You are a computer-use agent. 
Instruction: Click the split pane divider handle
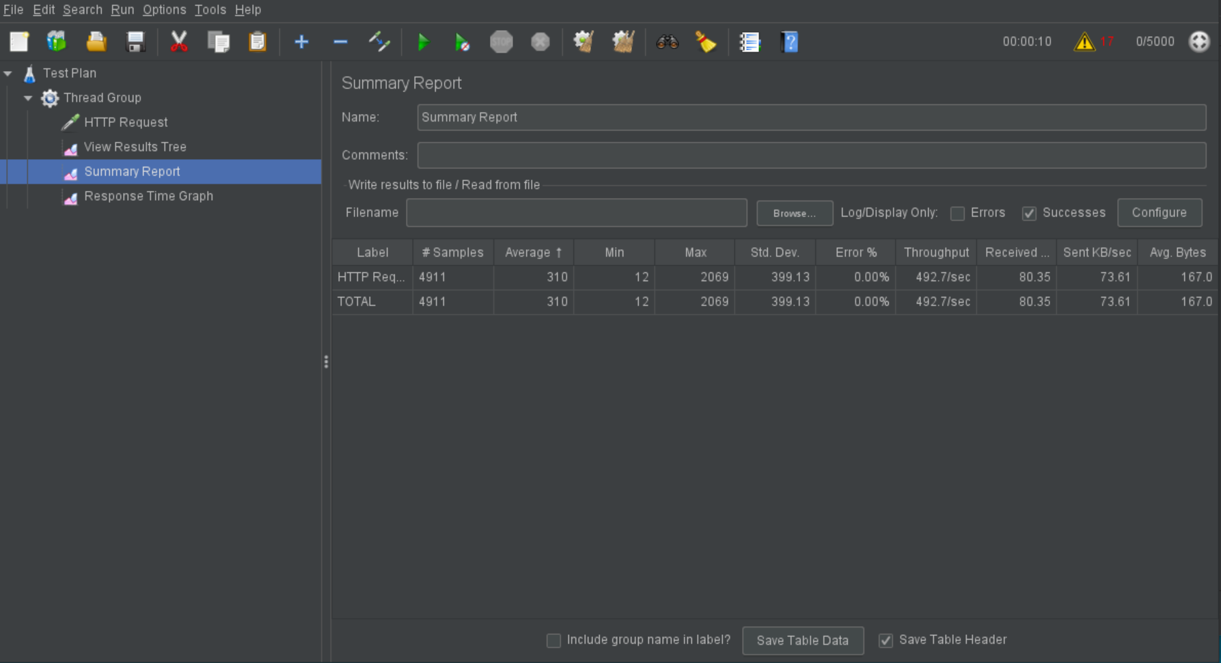(326, 362)
